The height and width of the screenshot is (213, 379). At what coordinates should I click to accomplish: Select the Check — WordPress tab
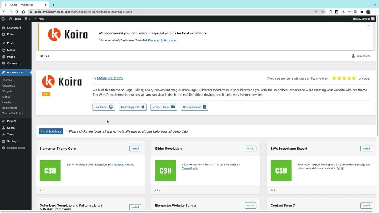[25, 5]
